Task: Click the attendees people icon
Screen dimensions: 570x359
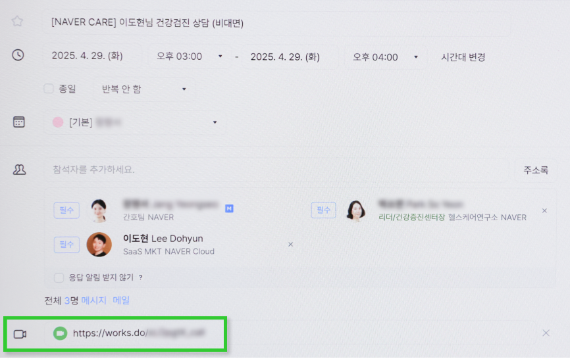Action: point(19,170)
